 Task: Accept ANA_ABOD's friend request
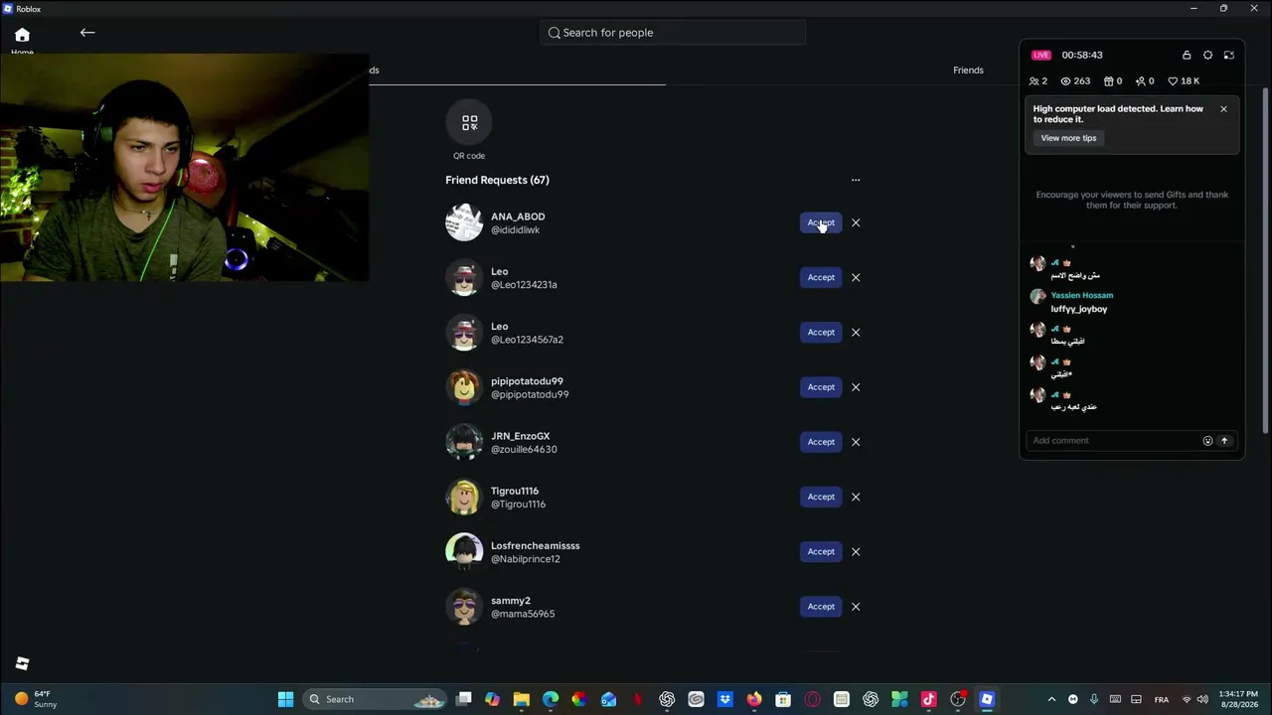821,222
